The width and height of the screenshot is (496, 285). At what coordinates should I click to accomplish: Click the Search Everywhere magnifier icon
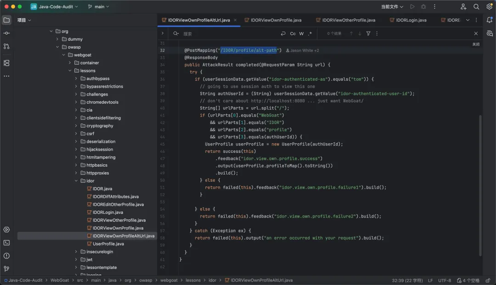(476, 7)
